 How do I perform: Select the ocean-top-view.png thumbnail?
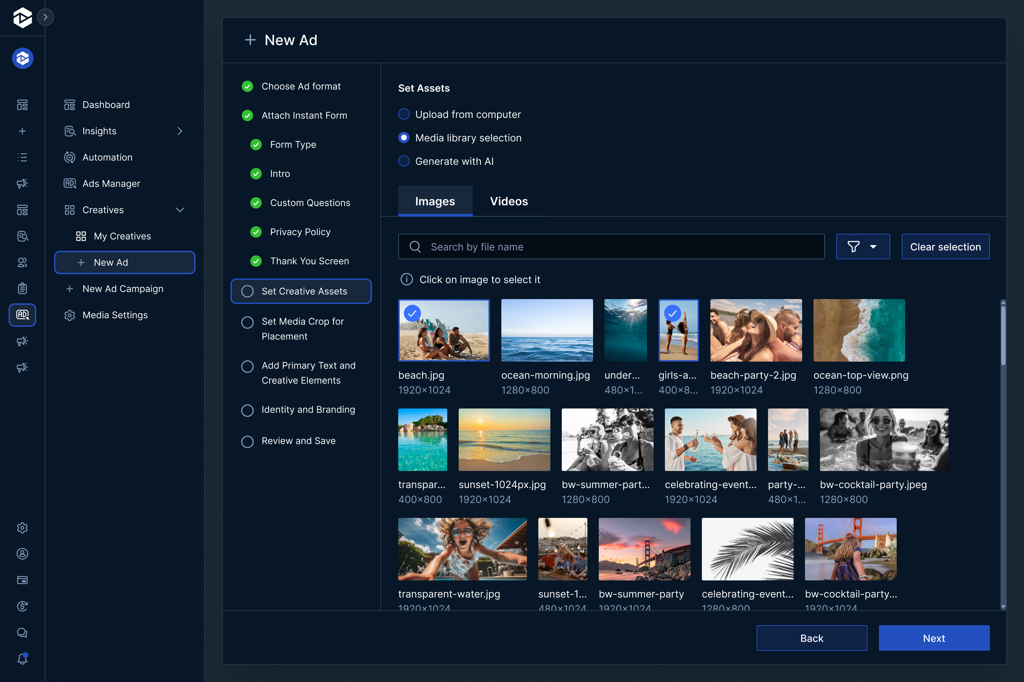tap(859, 330)
